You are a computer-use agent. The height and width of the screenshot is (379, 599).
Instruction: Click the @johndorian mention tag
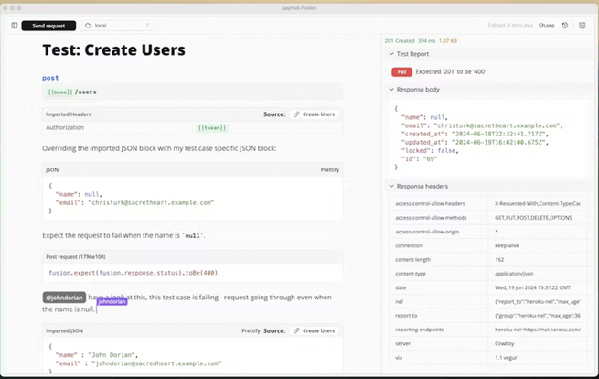click(64, 298)
